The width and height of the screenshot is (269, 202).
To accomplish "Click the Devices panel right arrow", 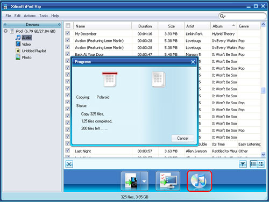I will [x=59, y=25].
